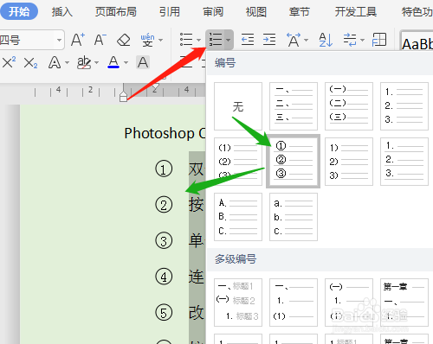Apply subscript formatting
The height and width of the screenshot is (344, 433).
pos(30,62)
